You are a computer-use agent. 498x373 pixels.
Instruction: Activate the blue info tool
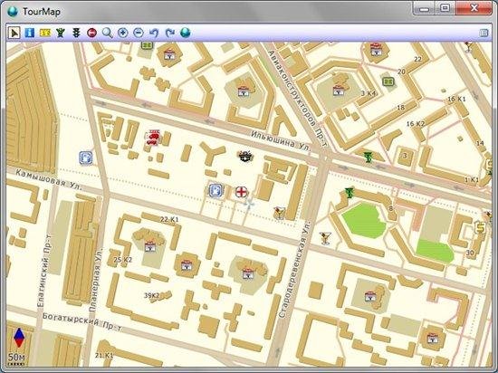coord(30,33)
